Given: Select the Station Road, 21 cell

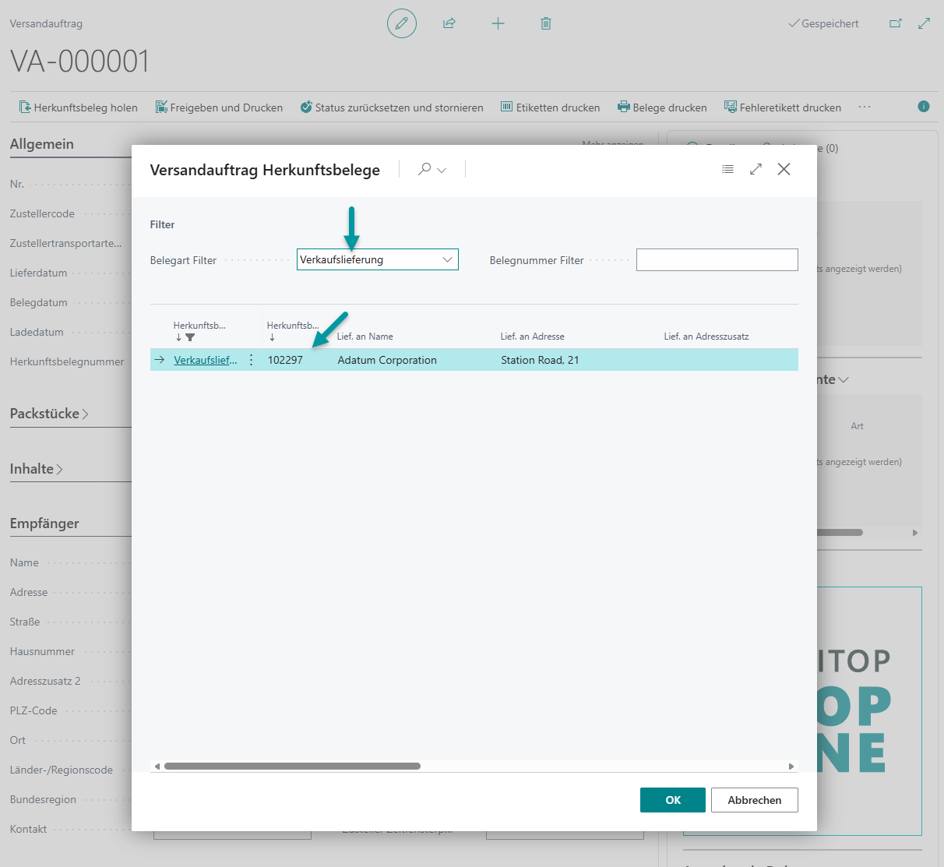Looking at the screenshot, I should click(x=540, y=360).
